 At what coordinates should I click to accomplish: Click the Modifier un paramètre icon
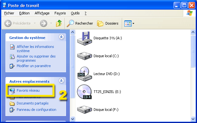pyautogui.click(x=12, y=66)
